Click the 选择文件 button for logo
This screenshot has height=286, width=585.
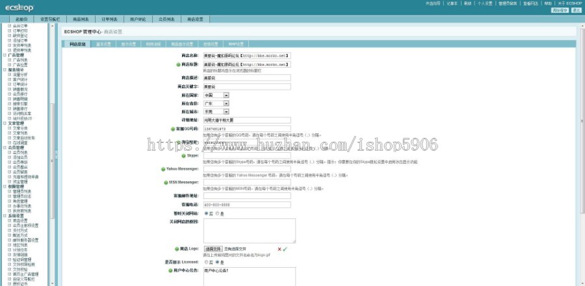click(213, 249)
